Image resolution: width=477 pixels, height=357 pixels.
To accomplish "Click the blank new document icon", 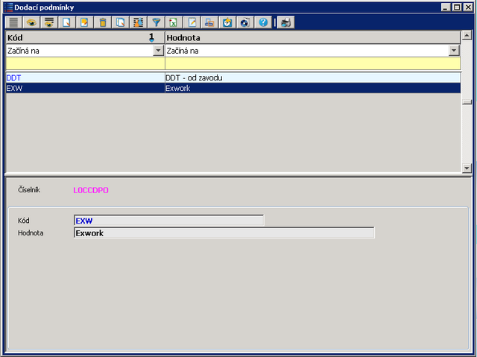I will pos(67,22).
